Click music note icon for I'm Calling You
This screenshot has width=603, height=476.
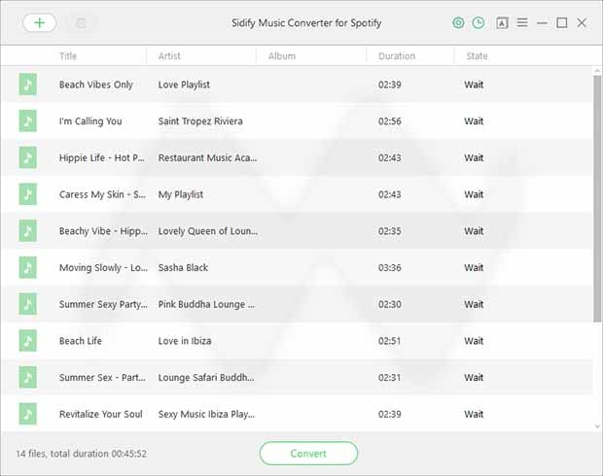click(27, 121)
